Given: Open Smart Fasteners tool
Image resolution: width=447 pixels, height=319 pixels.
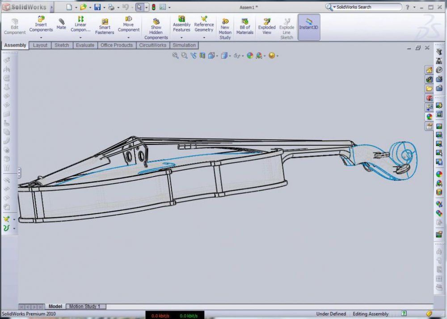Looking at the screenshot, I should [x=105, y=27].
